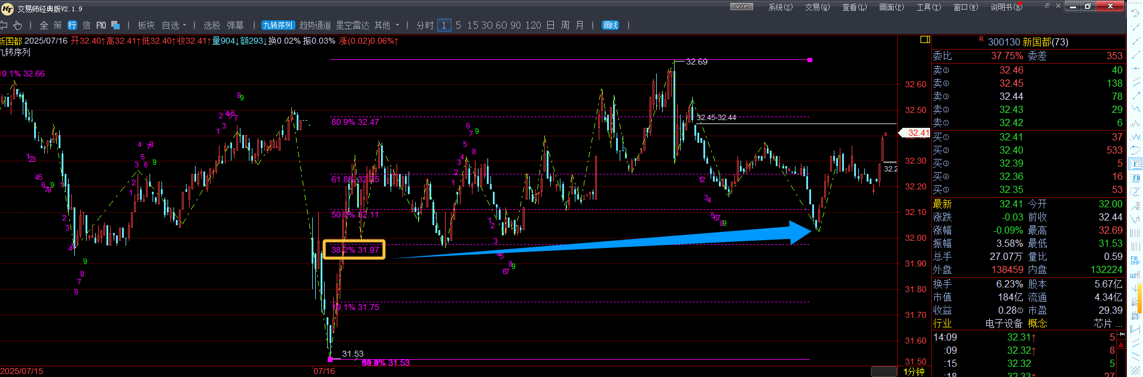Screen dimensions: 1143x377
Task: Select the 15-minute period
Action: coord(473,25)
